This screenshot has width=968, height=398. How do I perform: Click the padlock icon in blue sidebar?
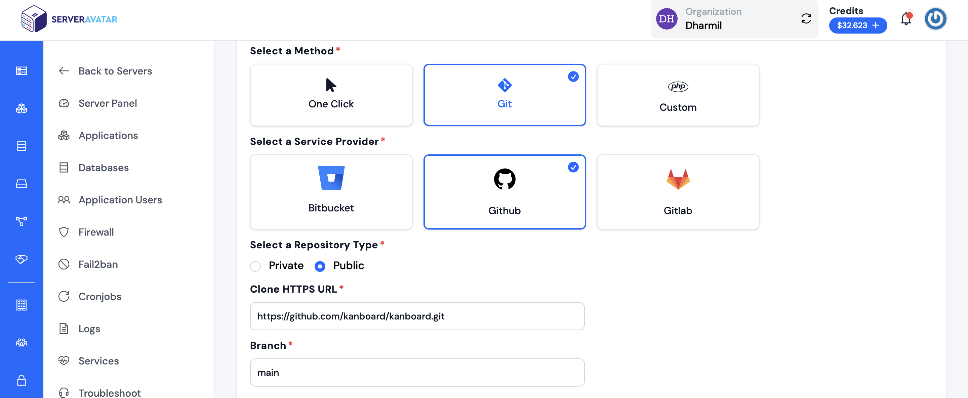[22, 380]
